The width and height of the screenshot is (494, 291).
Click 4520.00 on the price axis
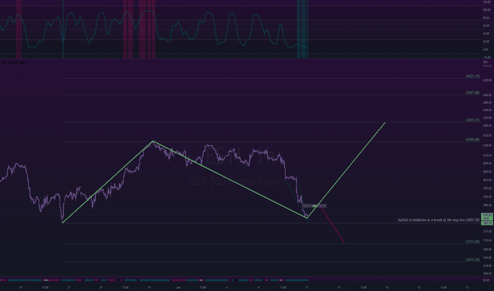(487, 80)
